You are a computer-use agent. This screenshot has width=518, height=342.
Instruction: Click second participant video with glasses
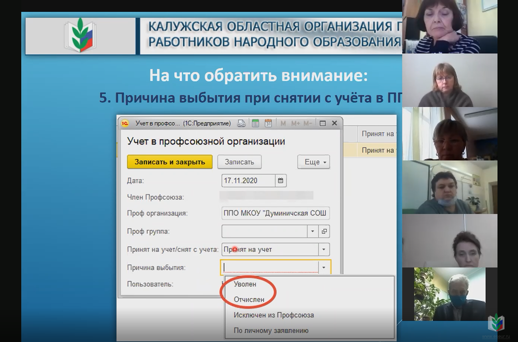click(450, 80)
